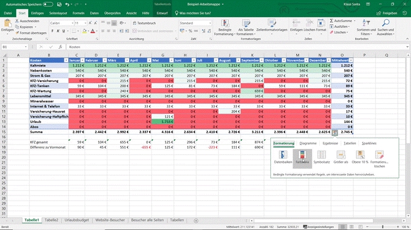This screenshot has width=411, height=230.
Task: Open Bedingte Formatierung in the ribbon
Action: pos(225,27)
